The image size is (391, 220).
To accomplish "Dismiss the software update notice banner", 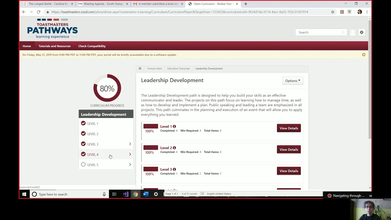I will 364,55.
